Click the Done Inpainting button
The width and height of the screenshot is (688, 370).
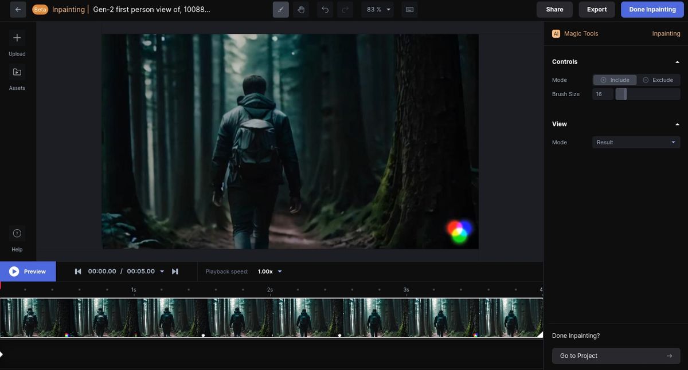pos(652,9)
